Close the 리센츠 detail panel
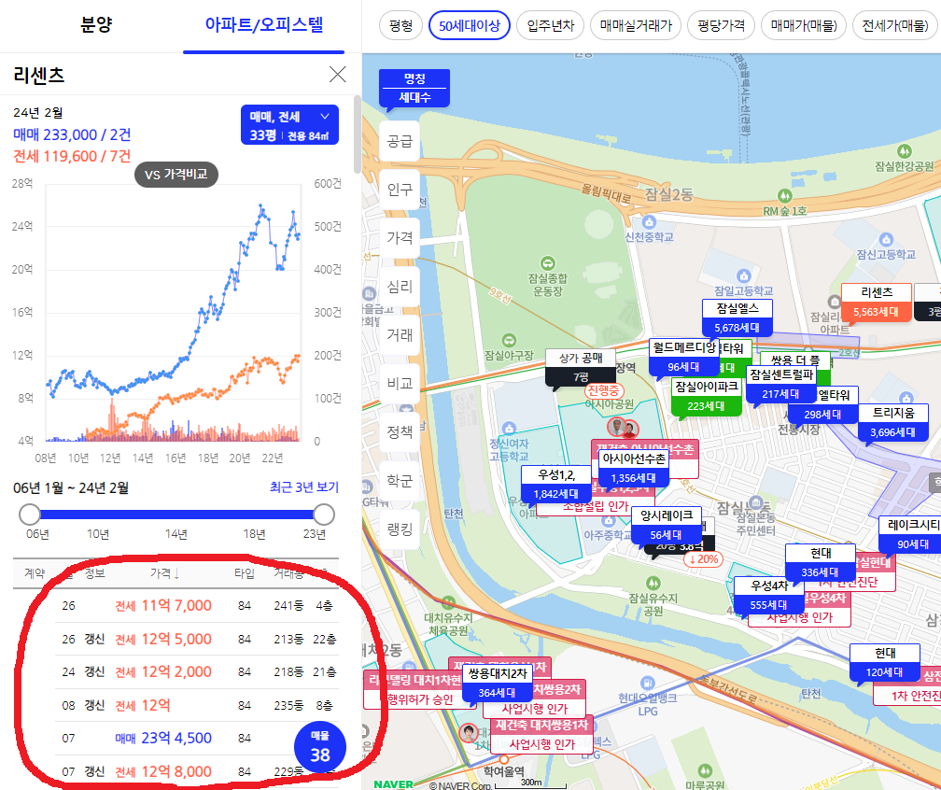Image resolution: width=941 pixels, height=790 pixels. click(x=338, y=75)
